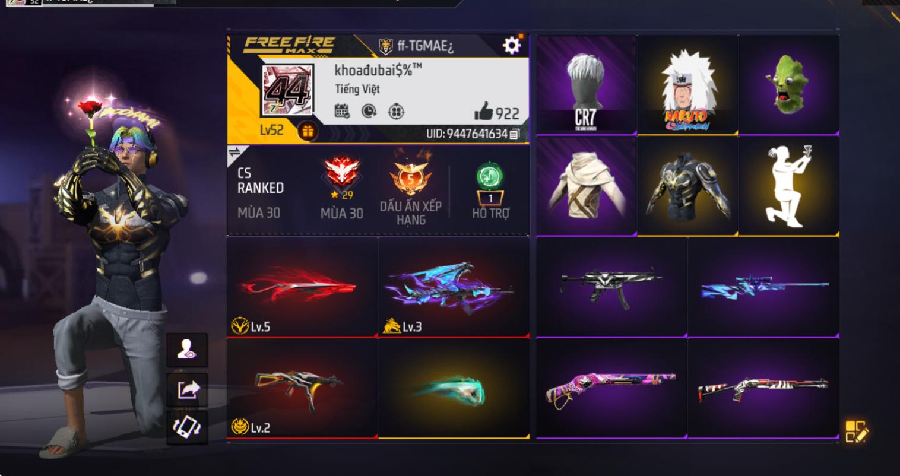Select the Naruto Jiraiya avatar item
900x476 pixels.
point(687,85)
